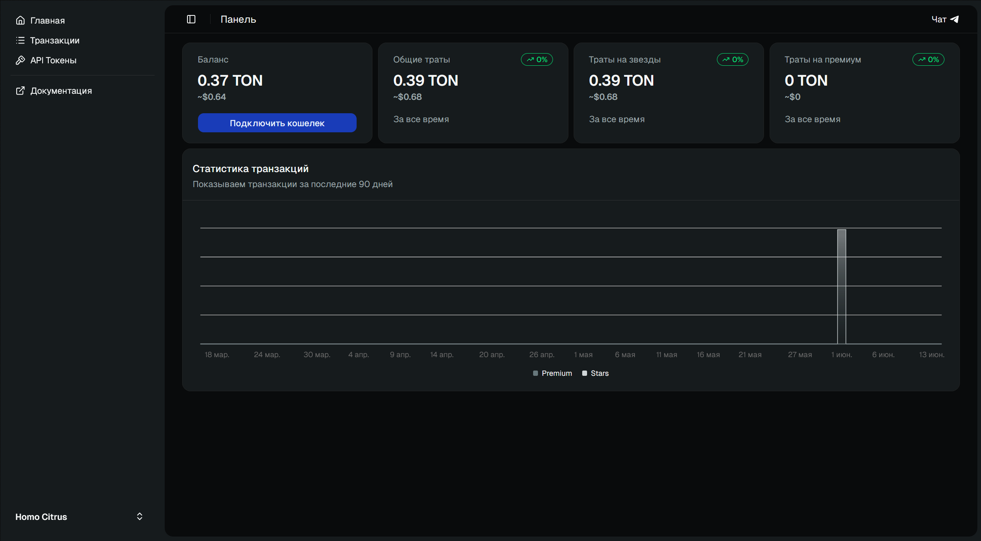Click the trend arrow on Общие траты badge
Image resolution: width=981 pixels, height=541 pixels.
click(530, 60)
